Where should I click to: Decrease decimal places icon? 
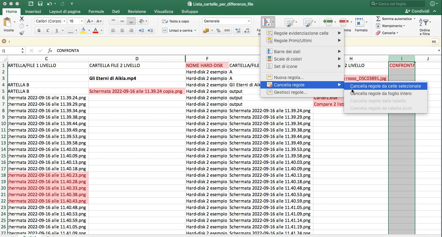pos(247,30)
